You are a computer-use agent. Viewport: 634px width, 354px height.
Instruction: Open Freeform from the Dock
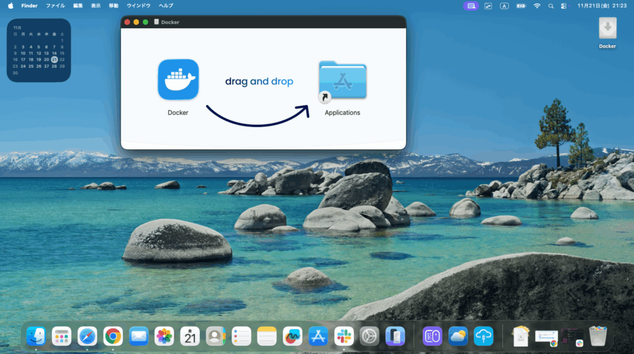click(292, 336)
